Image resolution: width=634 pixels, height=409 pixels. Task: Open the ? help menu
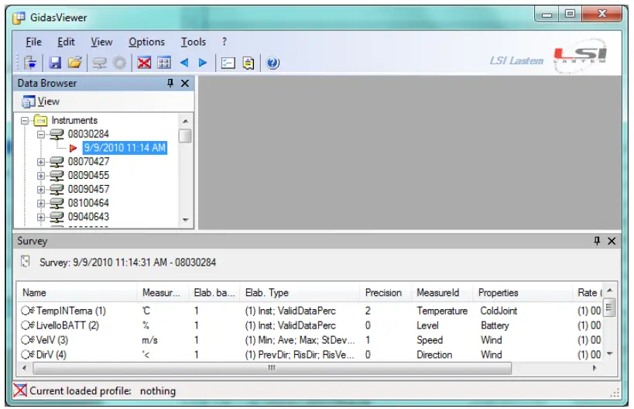[x=224, y=42]
